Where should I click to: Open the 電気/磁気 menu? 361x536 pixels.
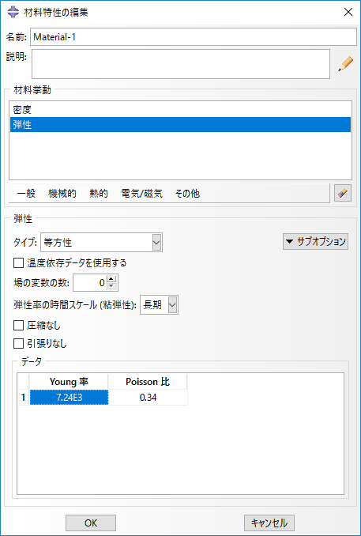(x=141, y=194)
